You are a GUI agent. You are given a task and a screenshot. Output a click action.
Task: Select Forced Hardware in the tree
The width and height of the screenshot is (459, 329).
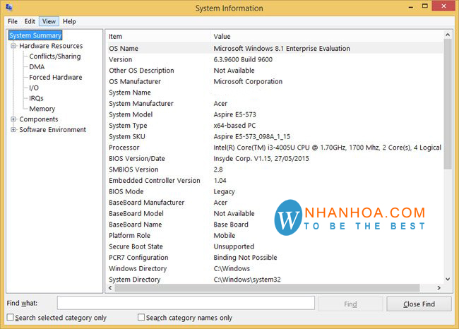(x=56, y=77)
